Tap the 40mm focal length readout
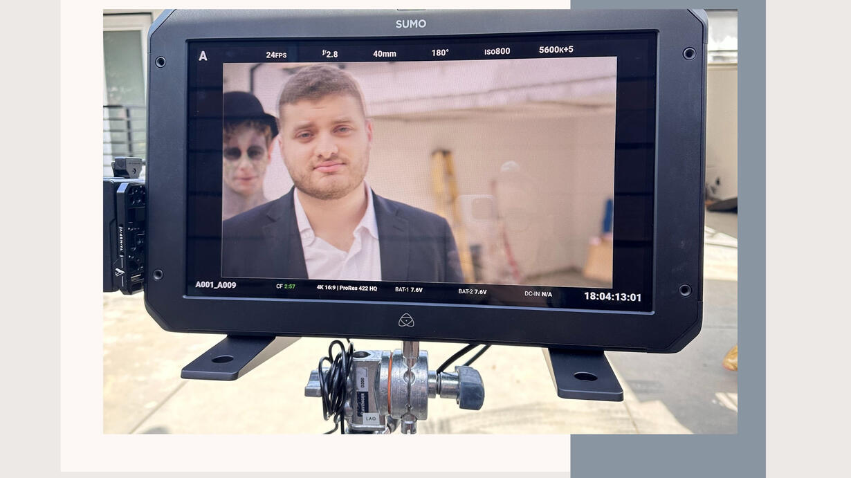The height and width of the screenshot is (478, 851). tap(385, 53)
